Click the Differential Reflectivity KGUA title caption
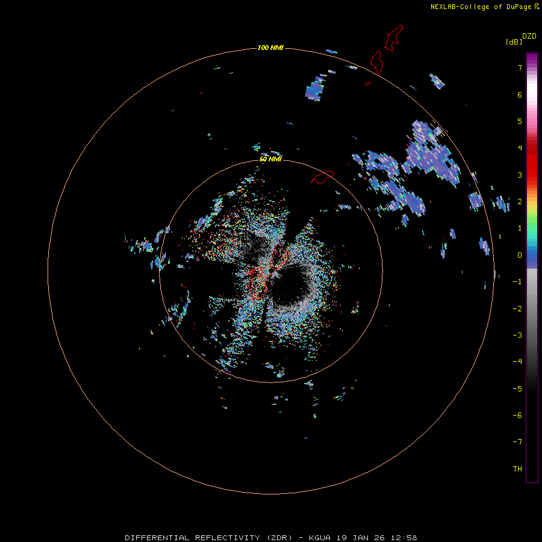Screen dimensions: 542x542 [x=270, y=538]
